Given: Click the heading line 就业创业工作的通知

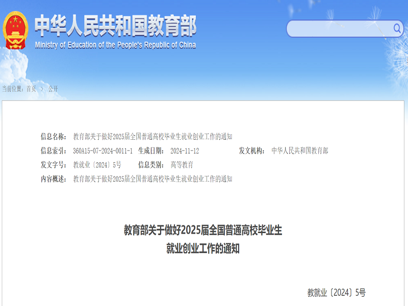Looking at the screenshot, I should tap(203, 248).
